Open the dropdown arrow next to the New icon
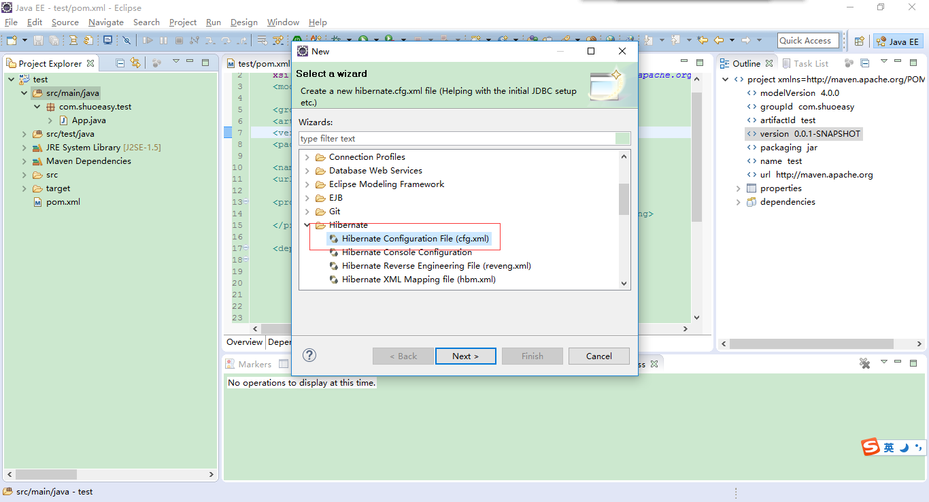Viewport: 929px width, 502px height. tap(24, 41)
